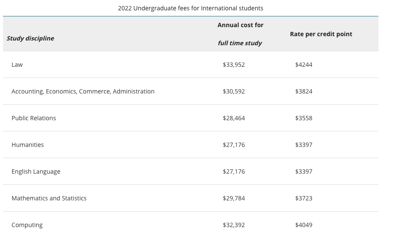Image resolution: width=394 pixels, height=237 pixels.
Task: Click the 'Rate per credit point' header
Action: coord(321,34)
